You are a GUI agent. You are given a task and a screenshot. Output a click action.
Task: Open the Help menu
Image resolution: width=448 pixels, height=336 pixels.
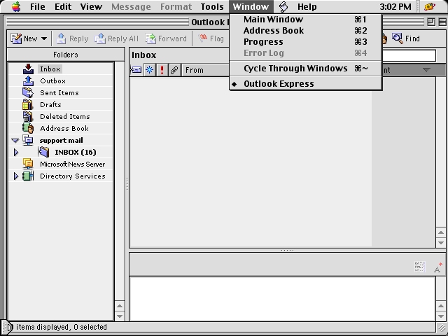pyautogui.click(x=307, y=6)
